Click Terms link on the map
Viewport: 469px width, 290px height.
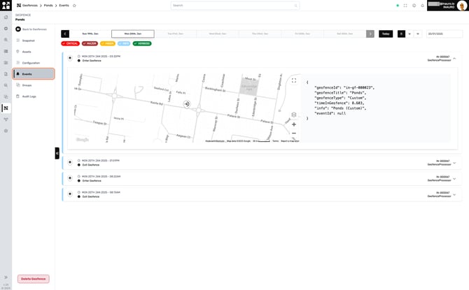275,141
